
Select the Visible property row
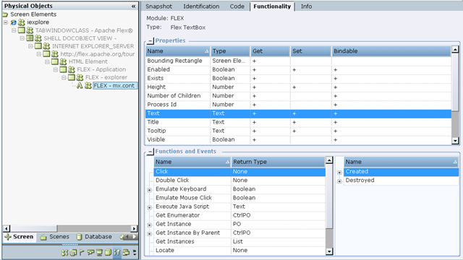pyautogui.click(x=298, y=139)
